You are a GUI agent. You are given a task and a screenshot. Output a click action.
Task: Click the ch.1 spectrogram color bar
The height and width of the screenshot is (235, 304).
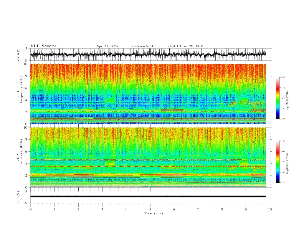[278, 98]
